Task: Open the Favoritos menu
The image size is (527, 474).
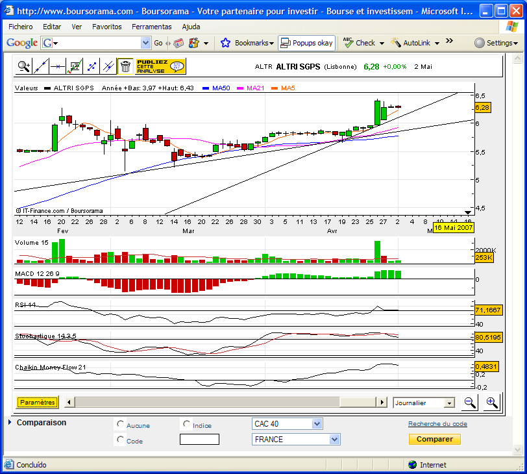Action: (107, 27)
